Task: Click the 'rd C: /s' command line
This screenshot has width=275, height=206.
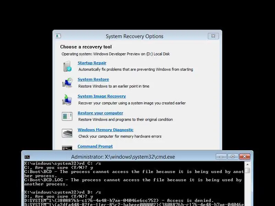Action: (63, 163)
